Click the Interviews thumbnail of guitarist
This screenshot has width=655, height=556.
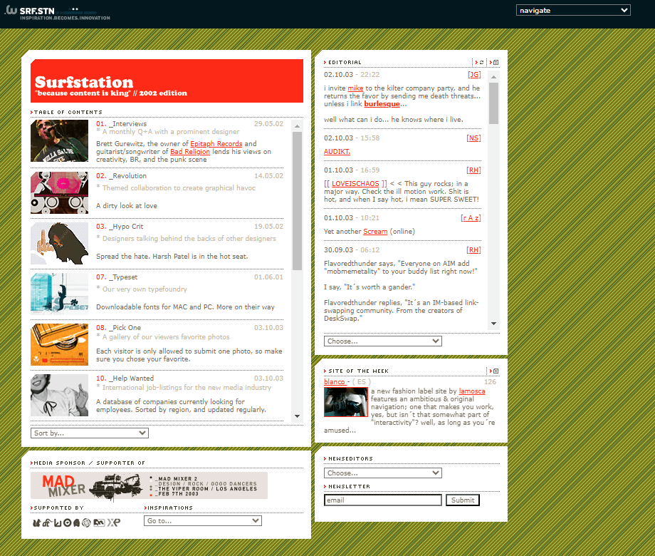59,141
